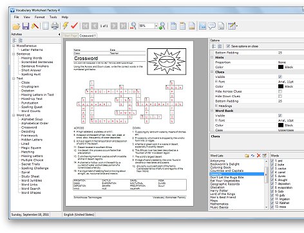This screenshot has width=304, height=233.
Task: Click the Clues Color black swatch
Action: (x=281, y=86)
